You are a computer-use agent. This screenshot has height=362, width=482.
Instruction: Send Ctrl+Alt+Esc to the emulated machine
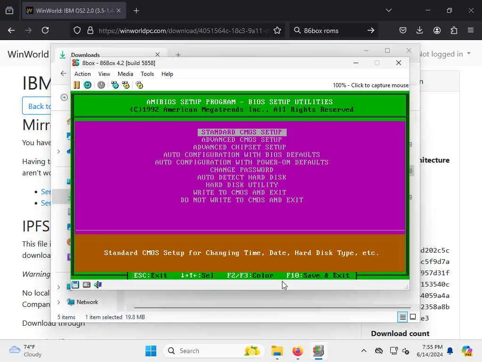[x=126, y=85]
